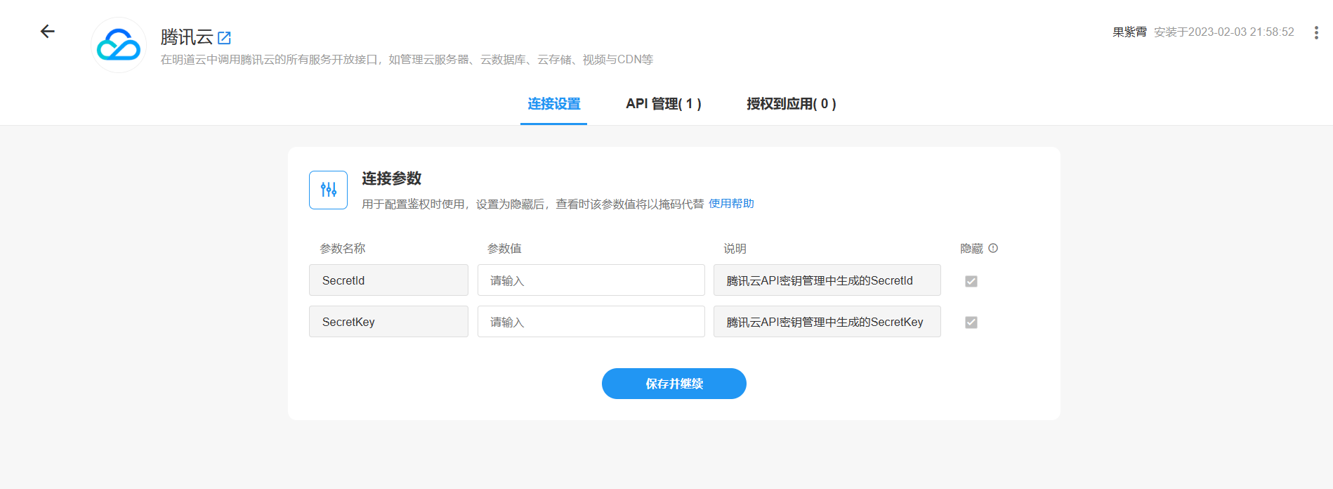Click the SecretId description field

(827, 280)
